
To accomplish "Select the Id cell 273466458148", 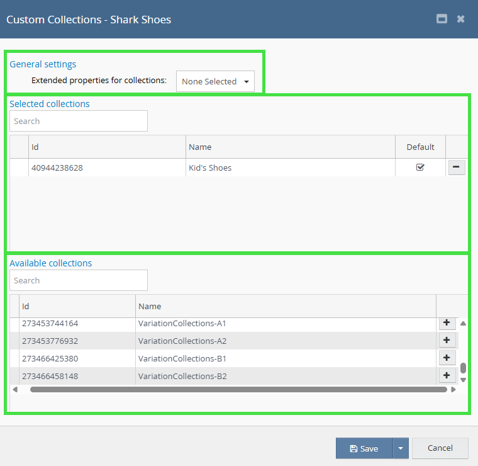I will [77, 376].
